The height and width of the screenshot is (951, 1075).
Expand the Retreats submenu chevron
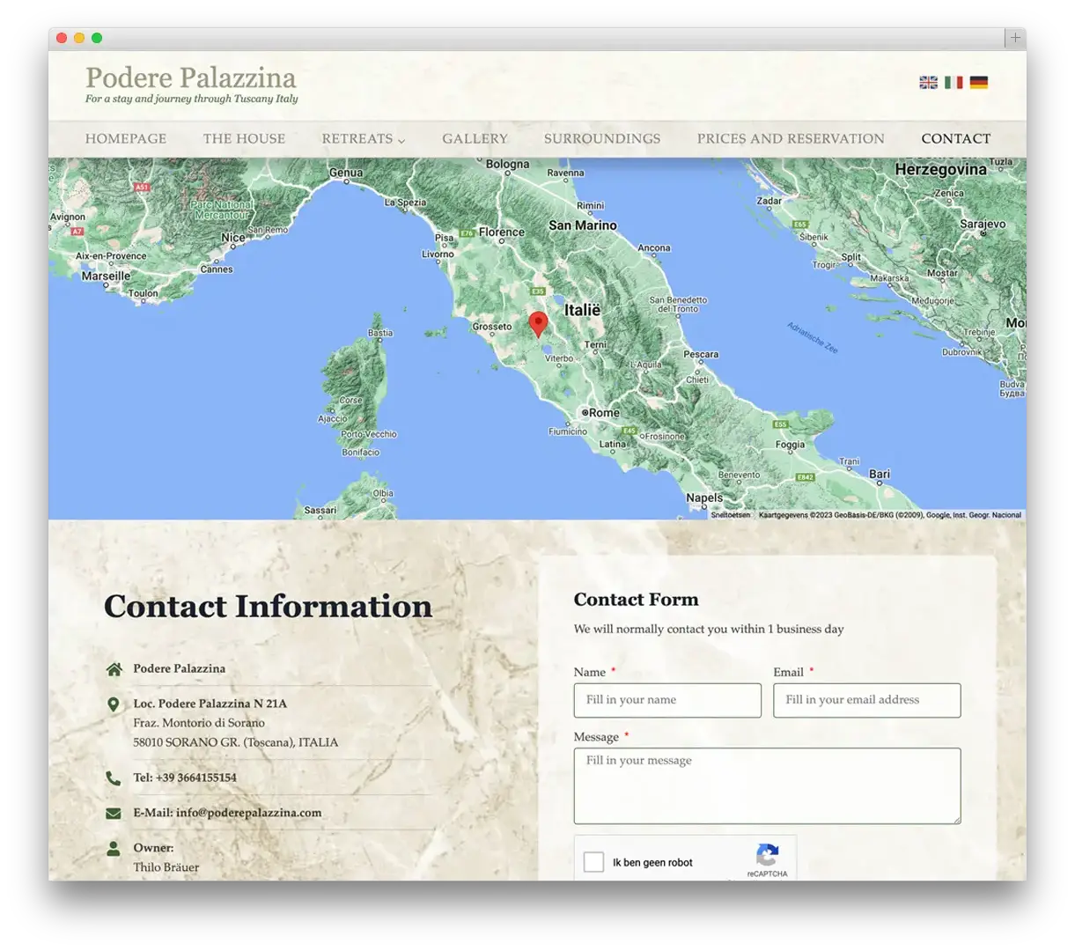(x=401, y=140)
